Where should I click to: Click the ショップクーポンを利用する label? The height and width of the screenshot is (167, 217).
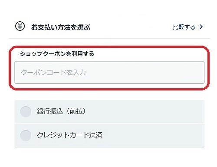tap(57, 54)
